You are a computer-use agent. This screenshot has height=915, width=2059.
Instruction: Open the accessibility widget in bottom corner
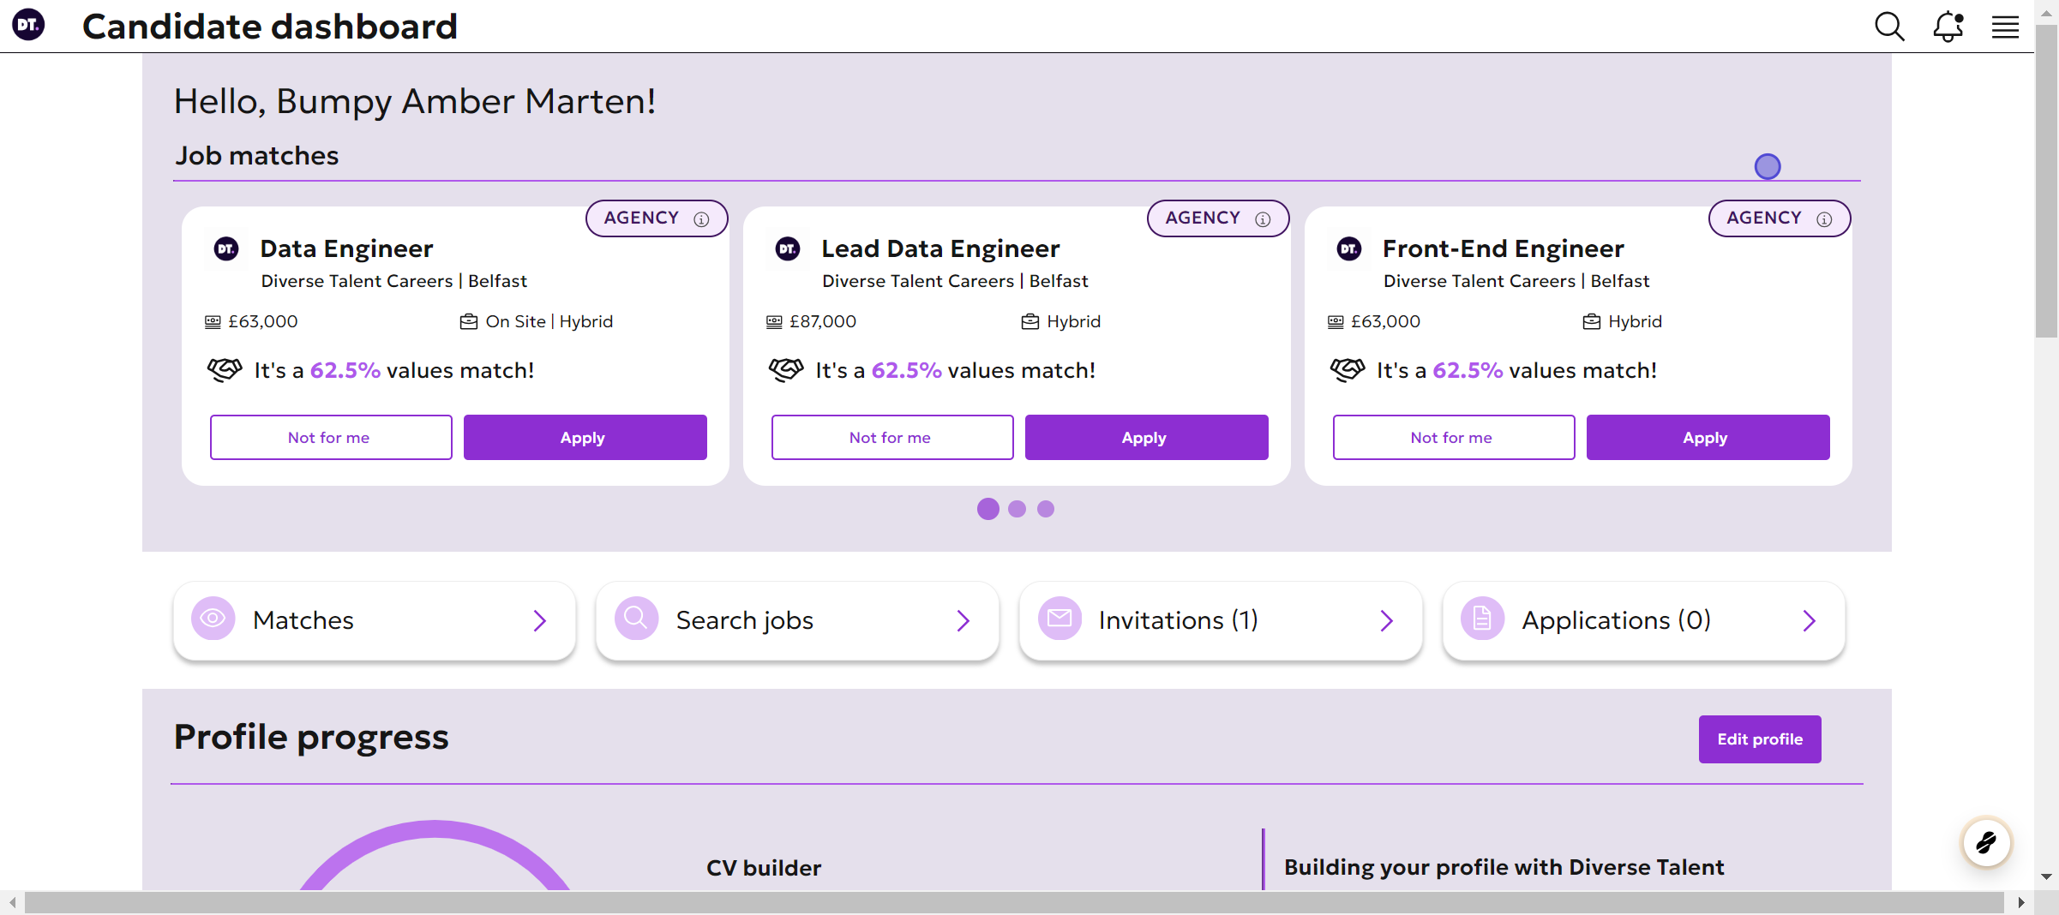pyautogui.click(x=1986, y=843)
